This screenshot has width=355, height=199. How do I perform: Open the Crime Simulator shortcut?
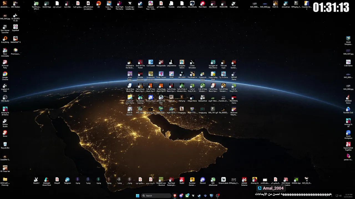point(192,64)
